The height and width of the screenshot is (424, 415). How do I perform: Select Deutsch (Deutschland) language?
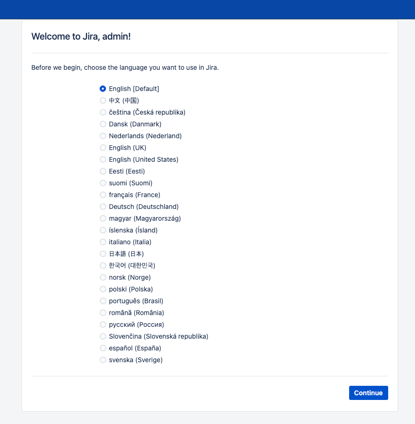click(x=103, y=207)
